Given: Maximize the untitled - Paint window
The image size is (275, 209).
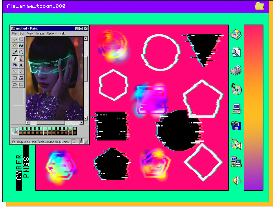Looking at the screenshot, I should (81, 28).
